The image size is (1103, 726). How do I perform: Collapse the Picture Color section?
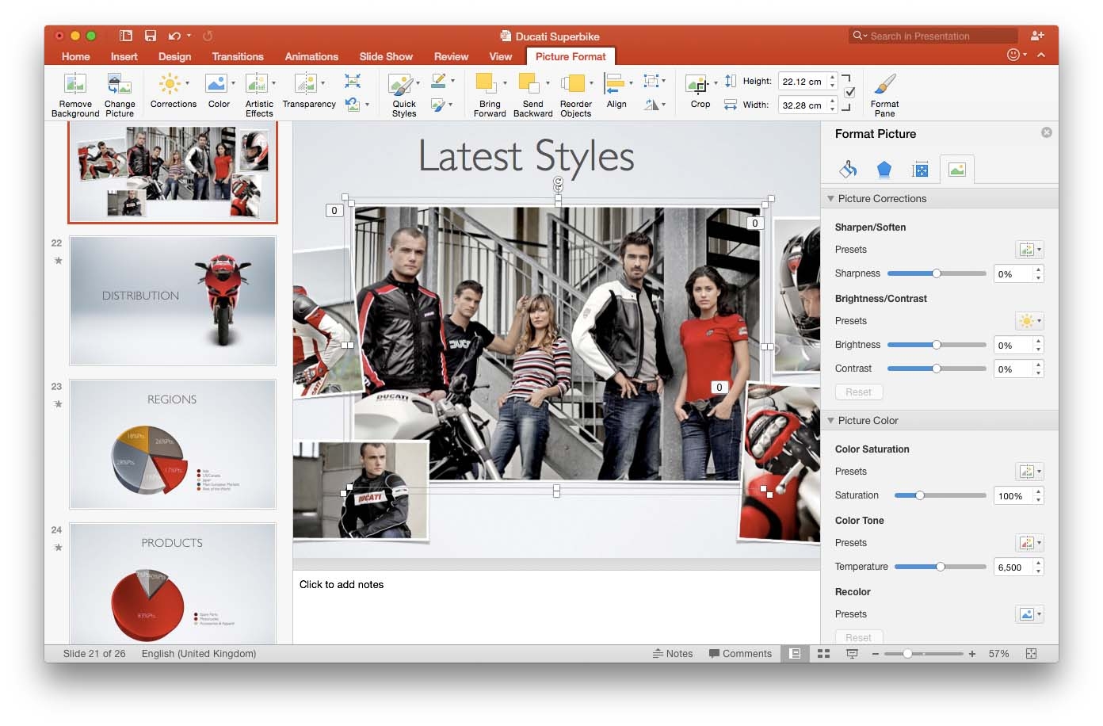tap(830, 421)
